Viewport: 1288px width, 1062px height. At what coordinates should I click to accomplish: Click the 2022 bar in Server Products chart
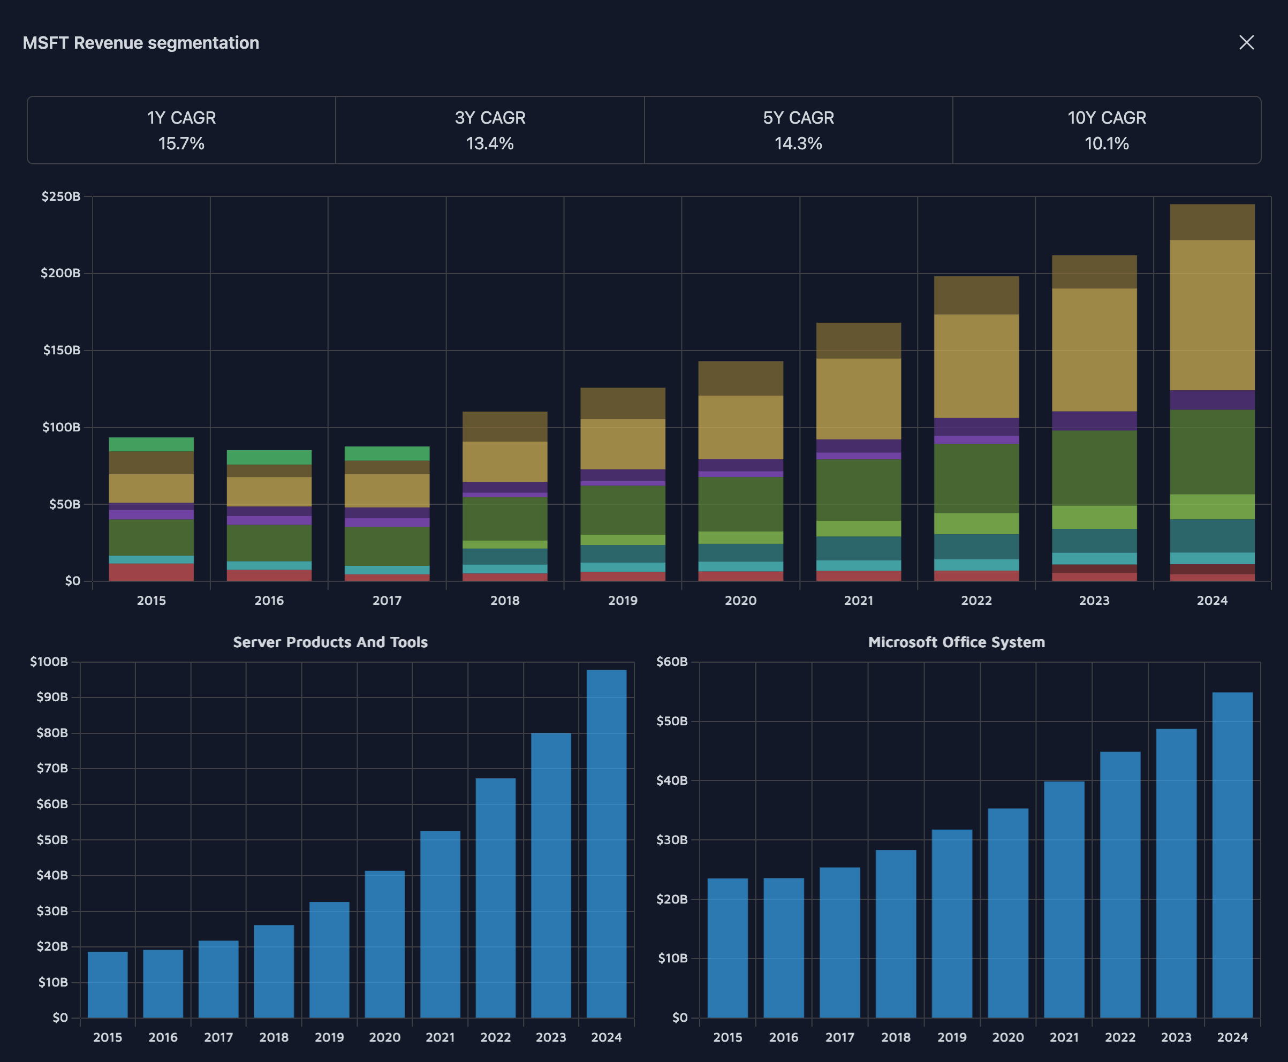pos(496,898)
